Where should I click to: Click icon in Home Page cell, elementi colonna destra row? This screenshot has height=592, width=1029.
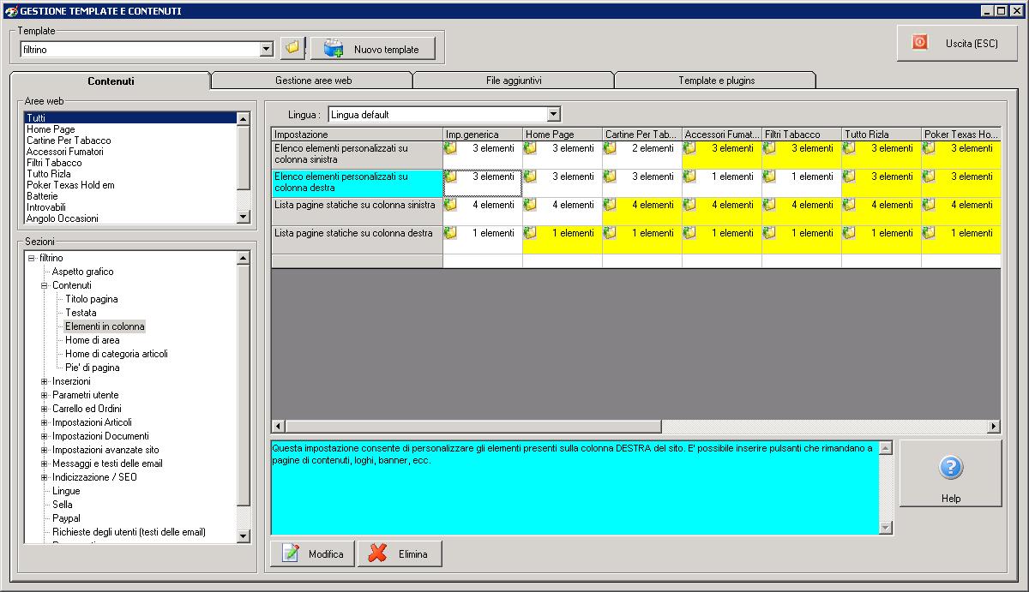530,176
